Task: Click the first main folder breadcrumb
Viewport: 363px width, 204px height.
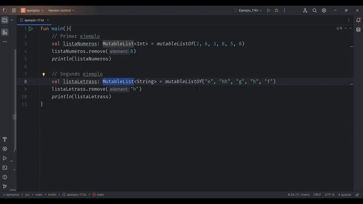Action: (39, 195)
